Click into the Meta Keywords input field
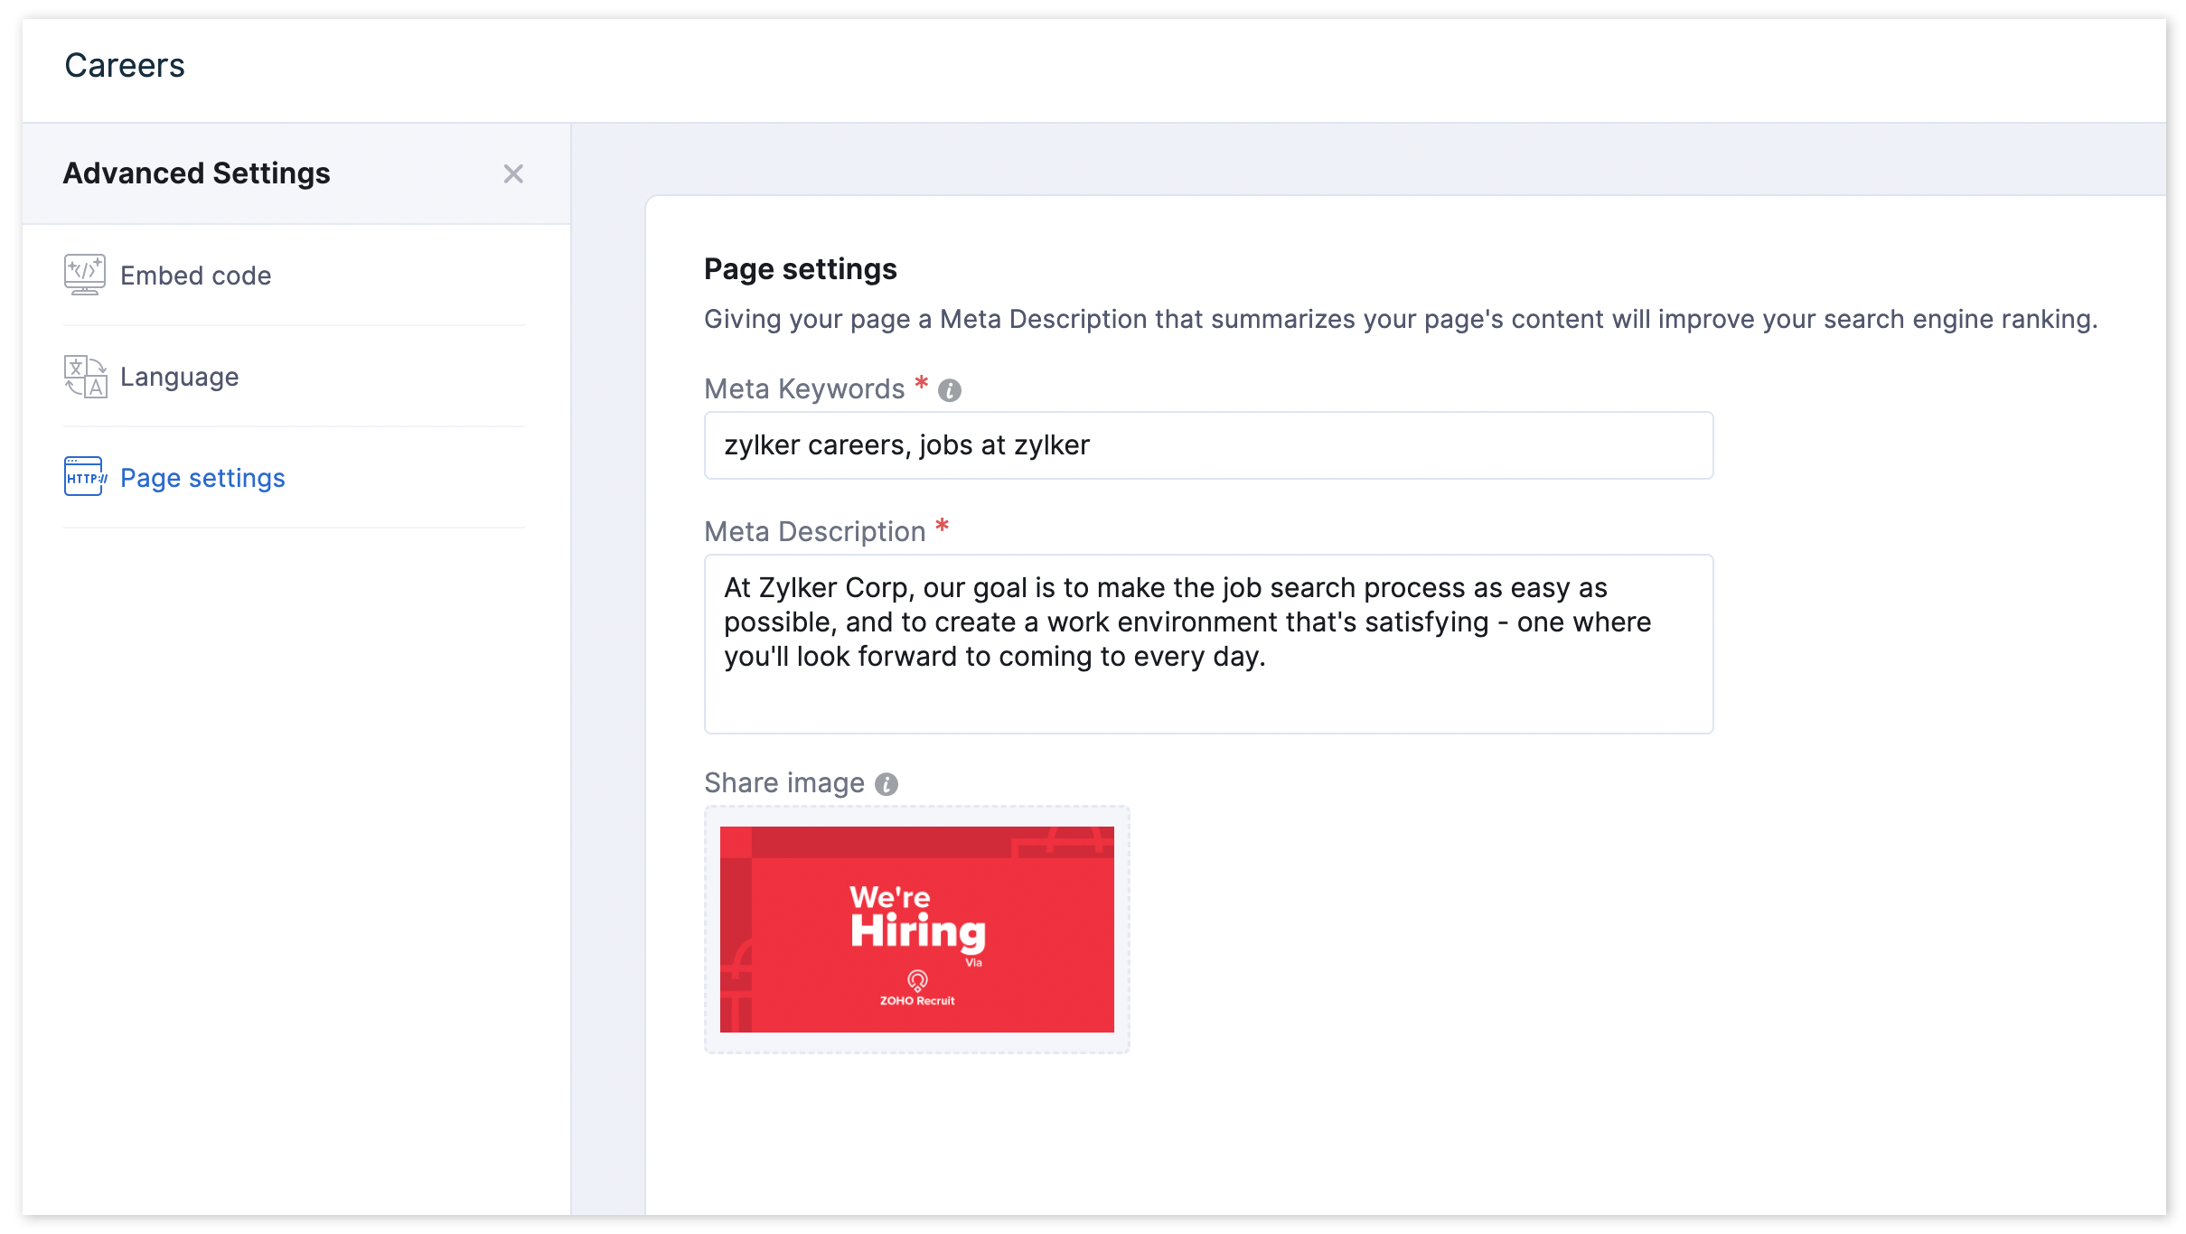Viewport: 2186px width, 1234px height. [1207, 445]
